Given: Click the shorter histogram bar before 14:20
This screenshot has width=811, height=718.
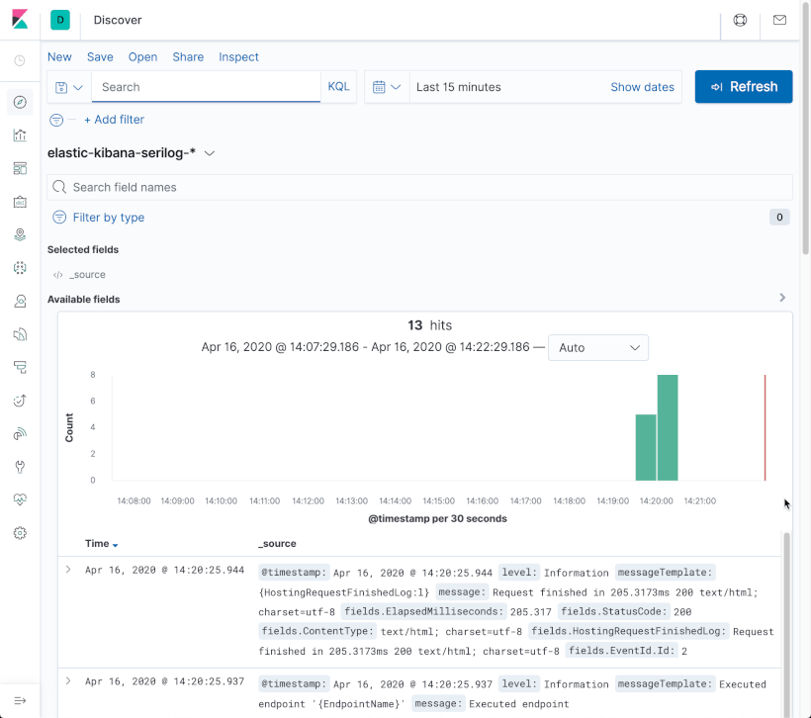Looking at the screenshot, I should tap(646, 447).
